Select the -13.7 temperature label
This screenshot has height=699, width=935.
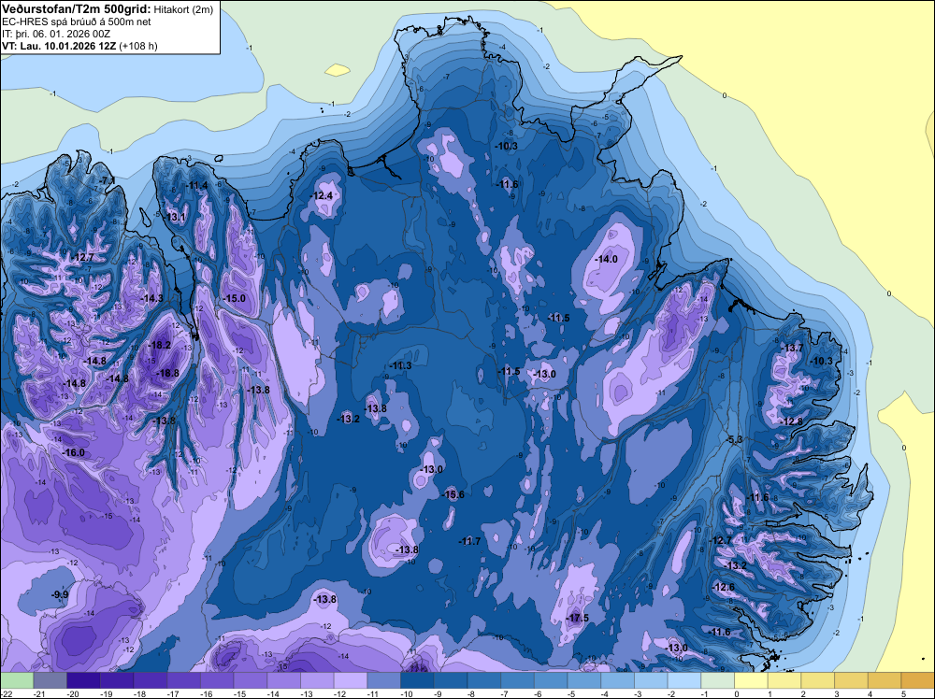tap(792, 348)
